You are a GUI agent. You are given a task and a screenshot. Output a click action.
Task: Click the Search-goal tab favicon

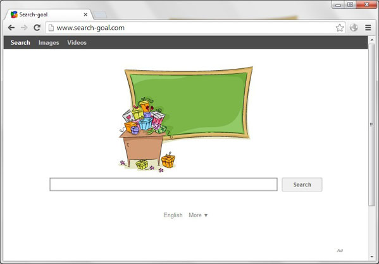(14, 15)
